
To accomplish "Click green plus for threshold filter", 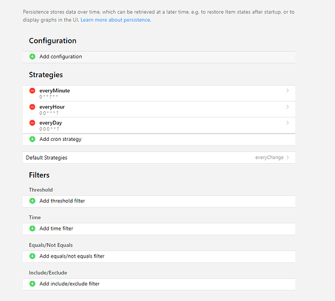I will (x=32, y=201).
